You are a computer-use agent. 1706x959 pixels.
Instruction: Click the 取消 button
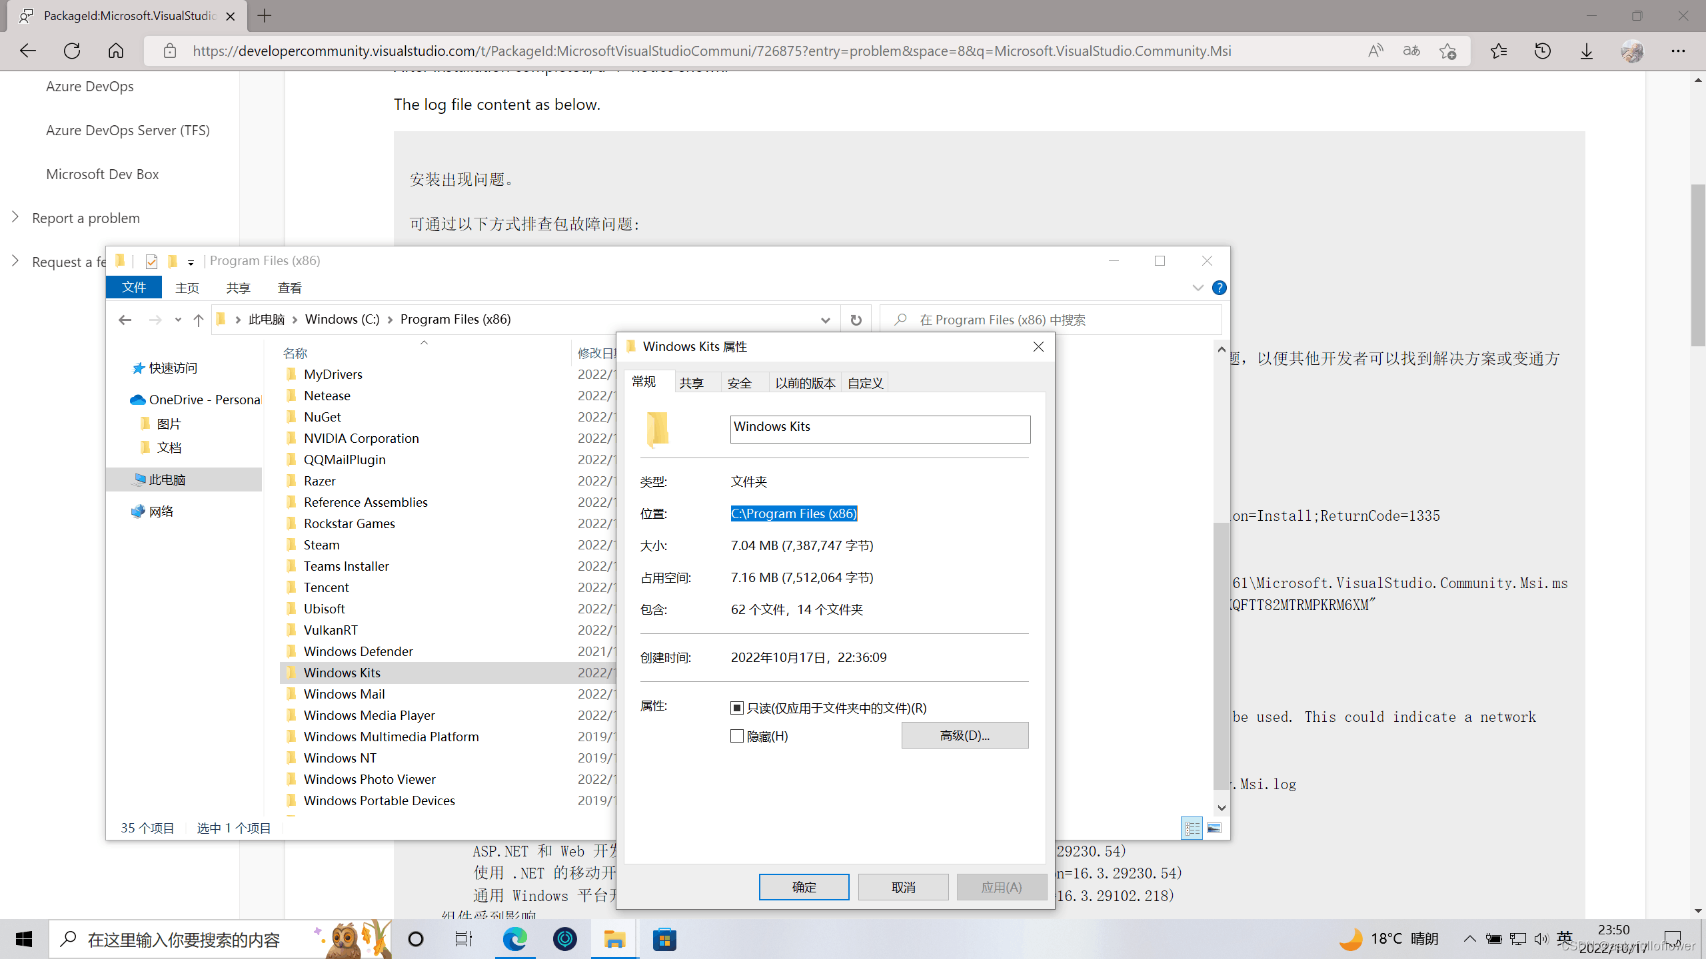pyautogui.click(x=903, y=887)
